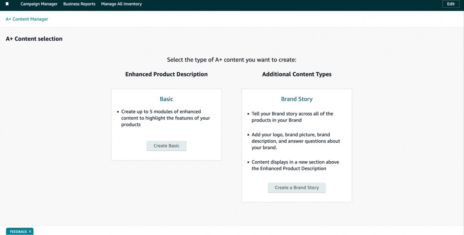Open Campaign Manager from the top menu
This screenshot has height=235, width=464.
click(39, 4)
